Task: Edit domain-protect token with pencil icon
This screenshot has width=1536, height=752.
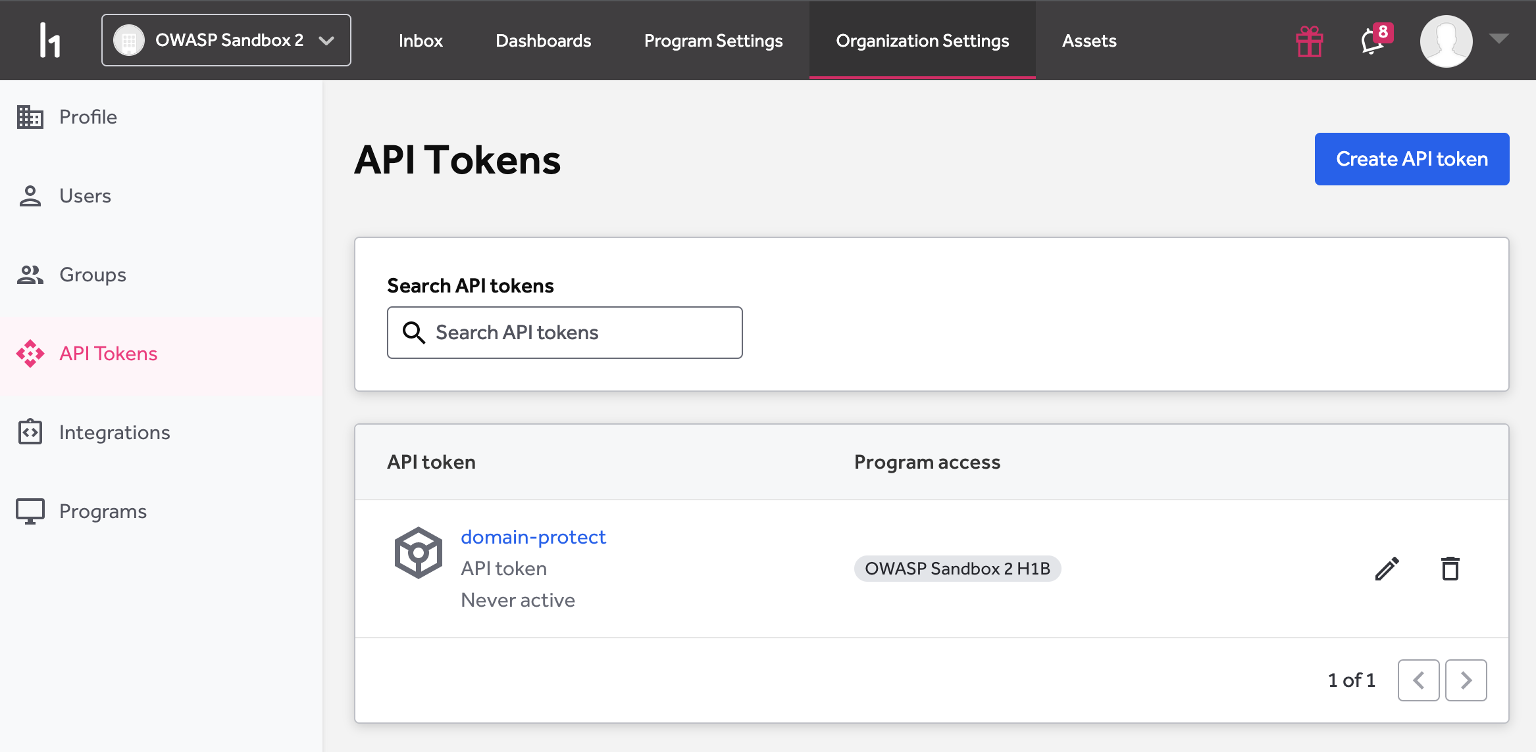Action: click(x=1387, y=569)
